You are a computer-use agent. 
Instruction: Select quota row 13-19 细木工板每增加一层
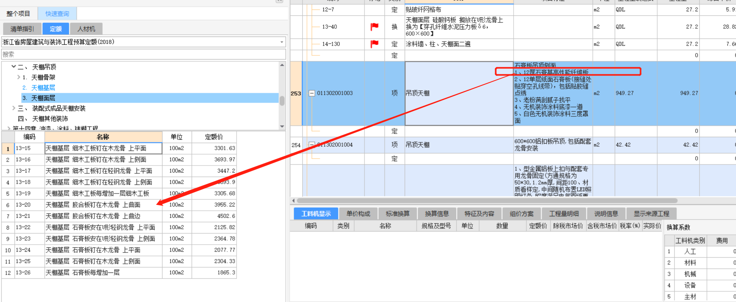pos(119,193)
